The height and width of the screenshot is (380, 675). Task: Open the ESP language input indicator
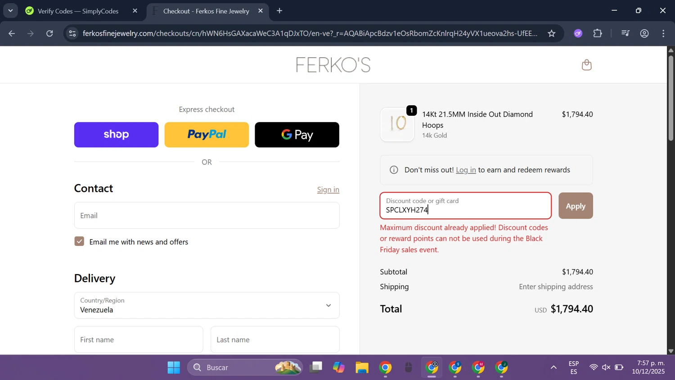coord(574,367)
